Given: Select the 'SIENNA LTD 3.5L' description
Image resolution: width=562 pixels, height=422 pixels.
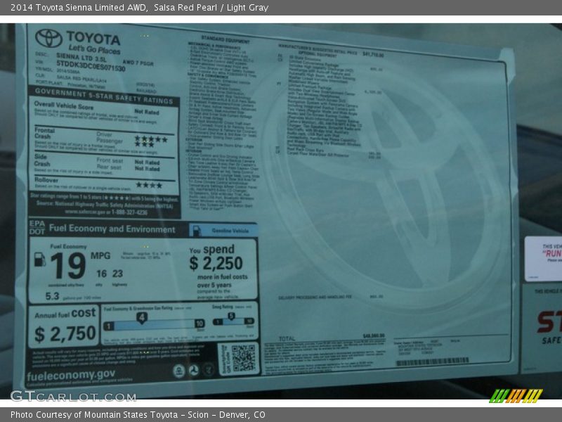Looking at the screenshot, I should pos(81,57).
